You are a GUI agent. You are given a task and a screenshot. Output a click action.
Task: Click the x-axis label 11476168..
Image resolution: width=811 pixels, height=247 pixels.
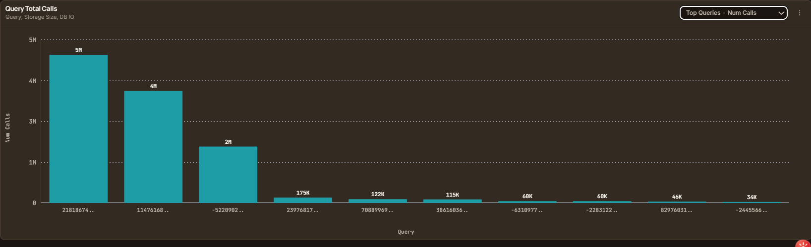pyautogui.click(x=153, y=210)
